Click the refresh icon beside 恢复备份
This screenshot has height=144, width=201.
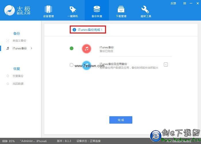(x=8, y=76)
